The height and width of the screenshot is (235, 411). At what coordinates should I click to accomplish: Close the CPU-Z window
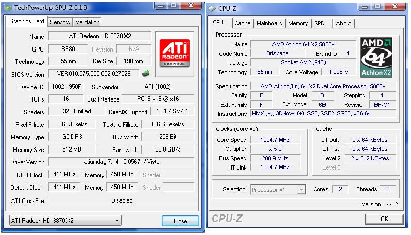coord(395,7)
